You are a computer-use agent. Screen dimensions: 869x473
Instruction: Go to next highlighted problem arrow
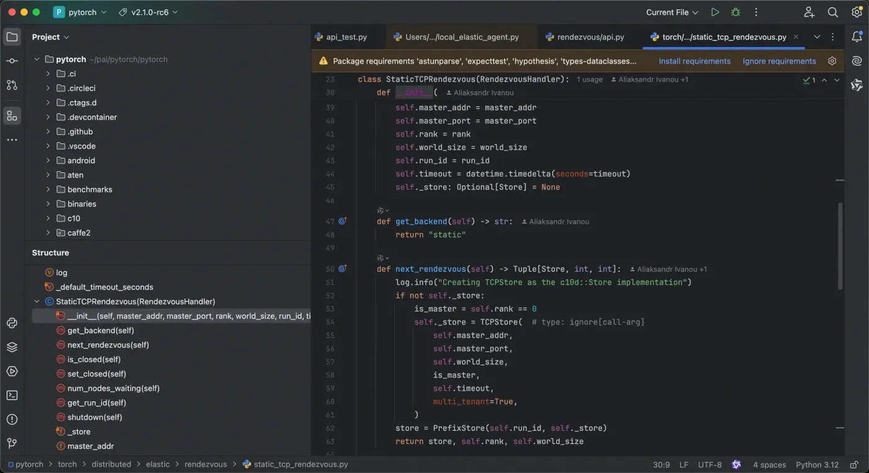837,80
